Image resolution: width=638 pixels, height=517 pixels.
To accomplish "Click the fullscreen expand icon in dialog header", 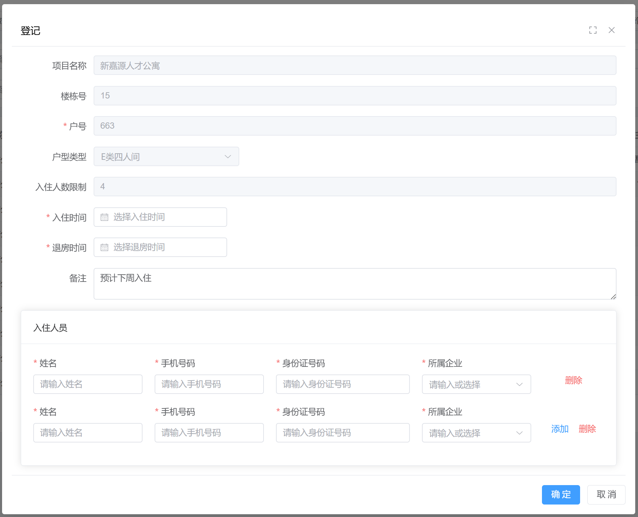I will [x=593, y=30].
